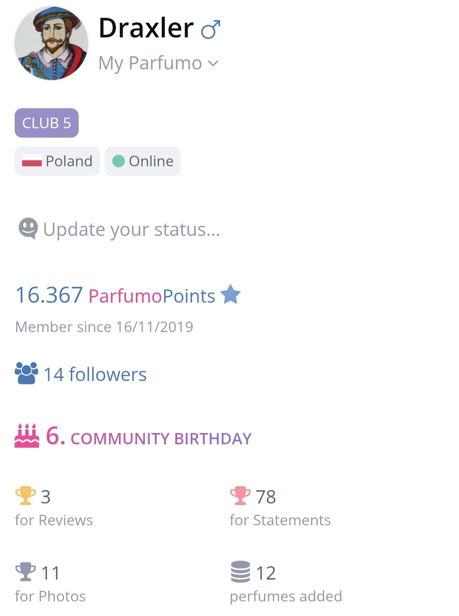
Task: Click the status smiley speech bubble icon
Action: point(28,228)
